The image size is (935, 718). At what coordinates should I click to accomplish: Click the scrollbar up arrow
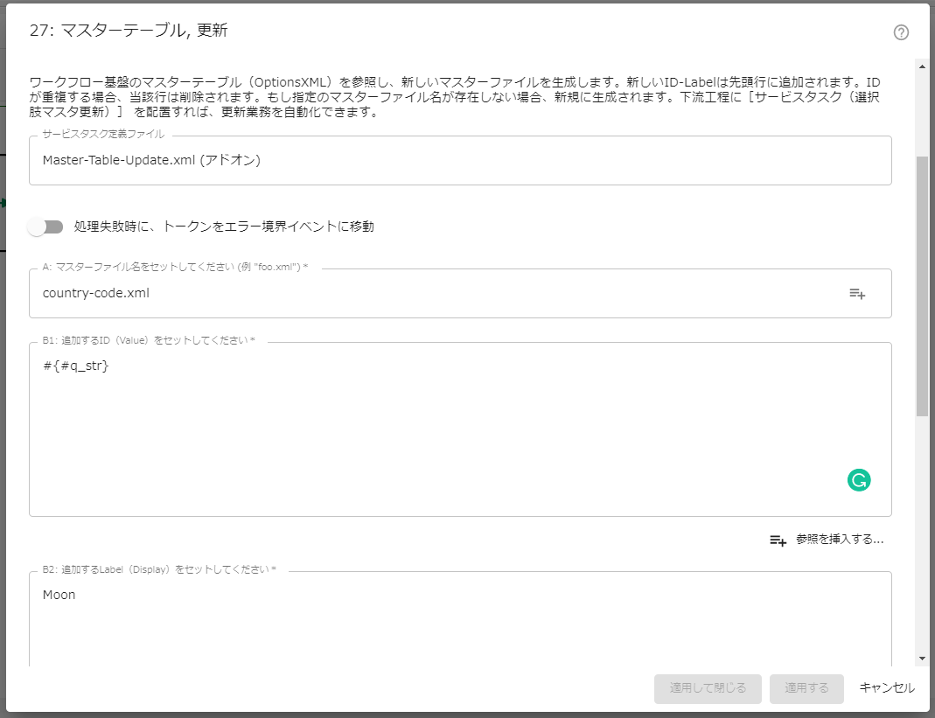click(923, 66)
